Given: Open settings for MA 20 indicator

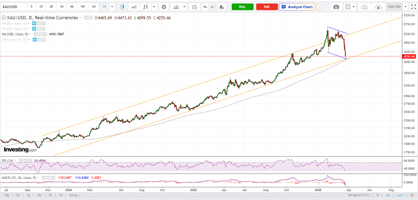Looking at the screenshot, I should [39, 29].
